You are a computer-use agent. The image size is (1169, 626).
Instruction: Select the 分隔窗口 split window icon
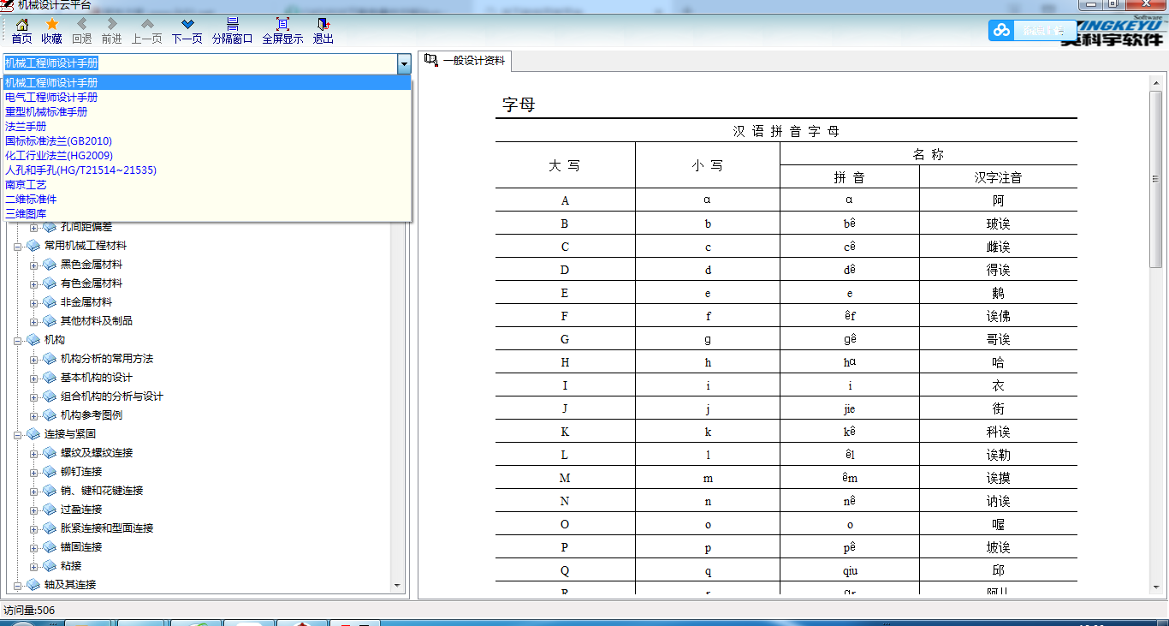(232, 25)
